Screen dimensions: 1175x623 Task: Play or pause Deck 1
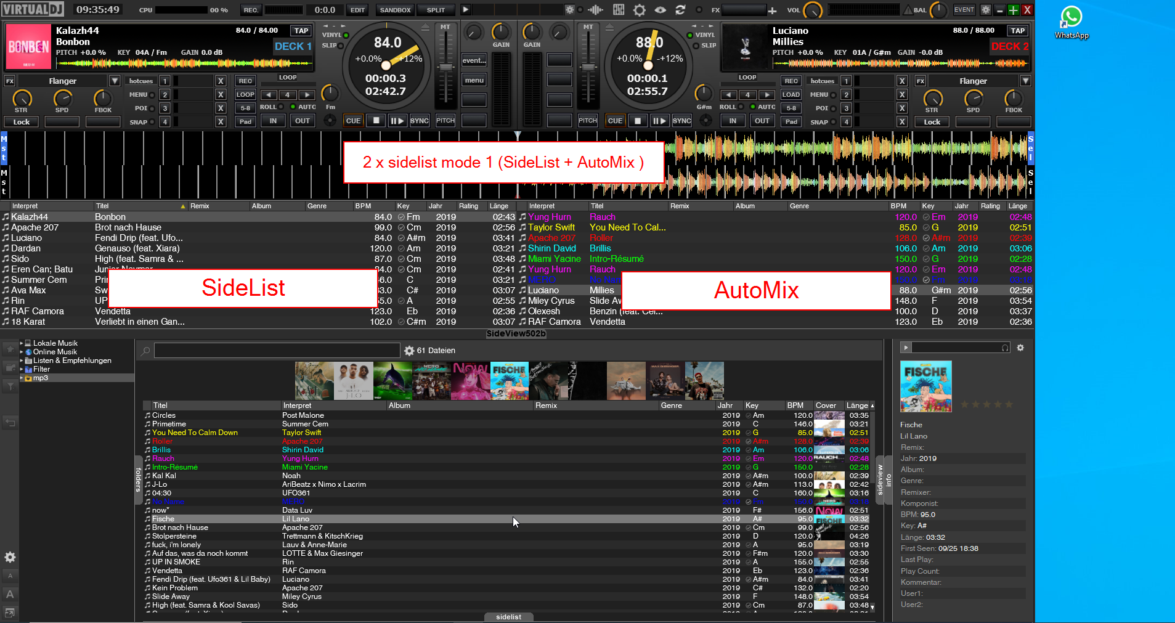point(397,121)
